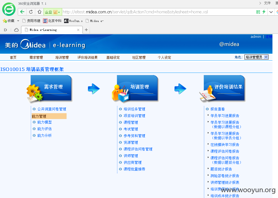Click the 需求管理 gear card image
Screen dimensions: 278x198
[x=49, y=89]
